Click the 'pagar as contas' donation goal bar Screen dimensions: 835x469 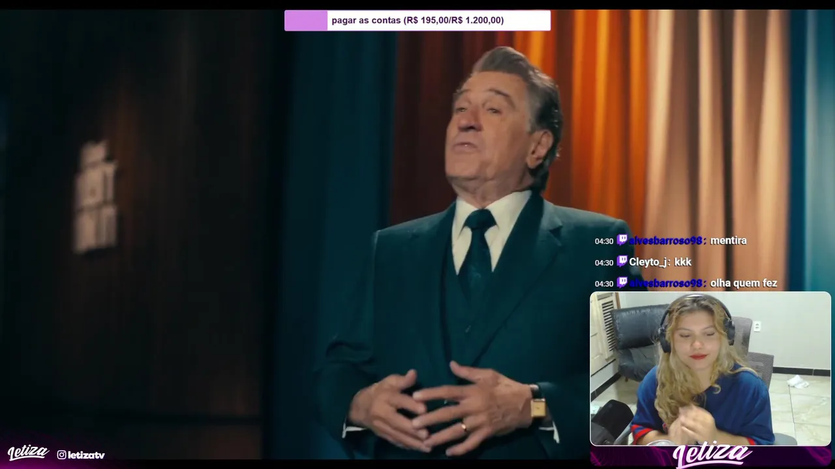pyautogui.click(x=417, y=20)
